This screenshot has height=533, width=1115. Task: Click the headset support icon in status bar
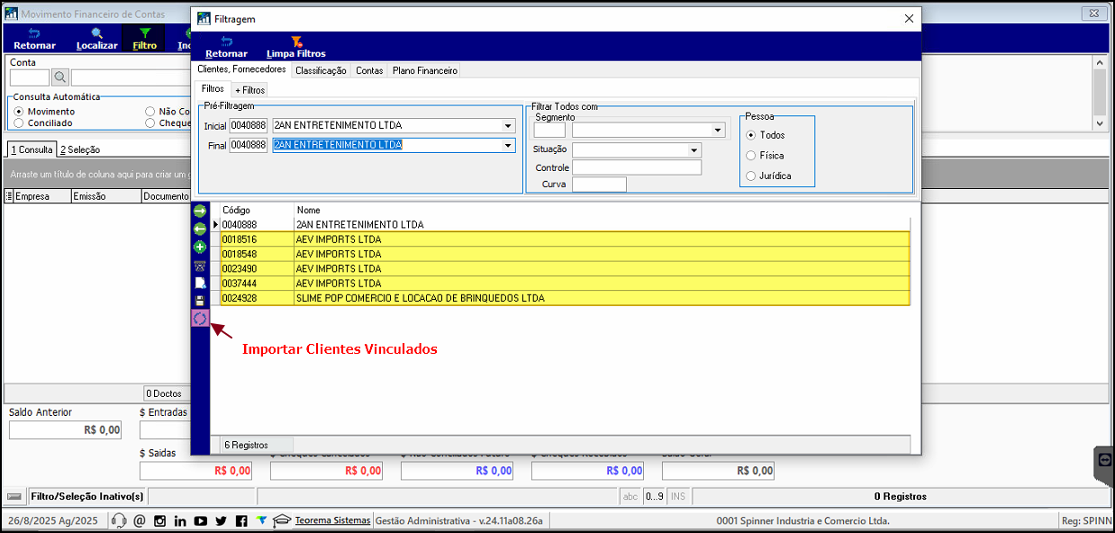click(118, 520)
